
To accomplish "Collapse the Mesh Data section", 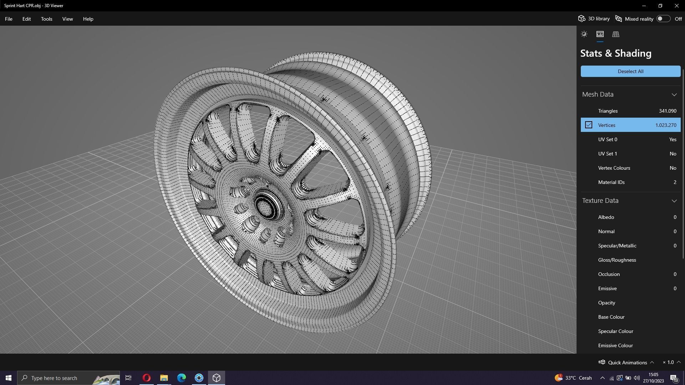I will (674, 94).
